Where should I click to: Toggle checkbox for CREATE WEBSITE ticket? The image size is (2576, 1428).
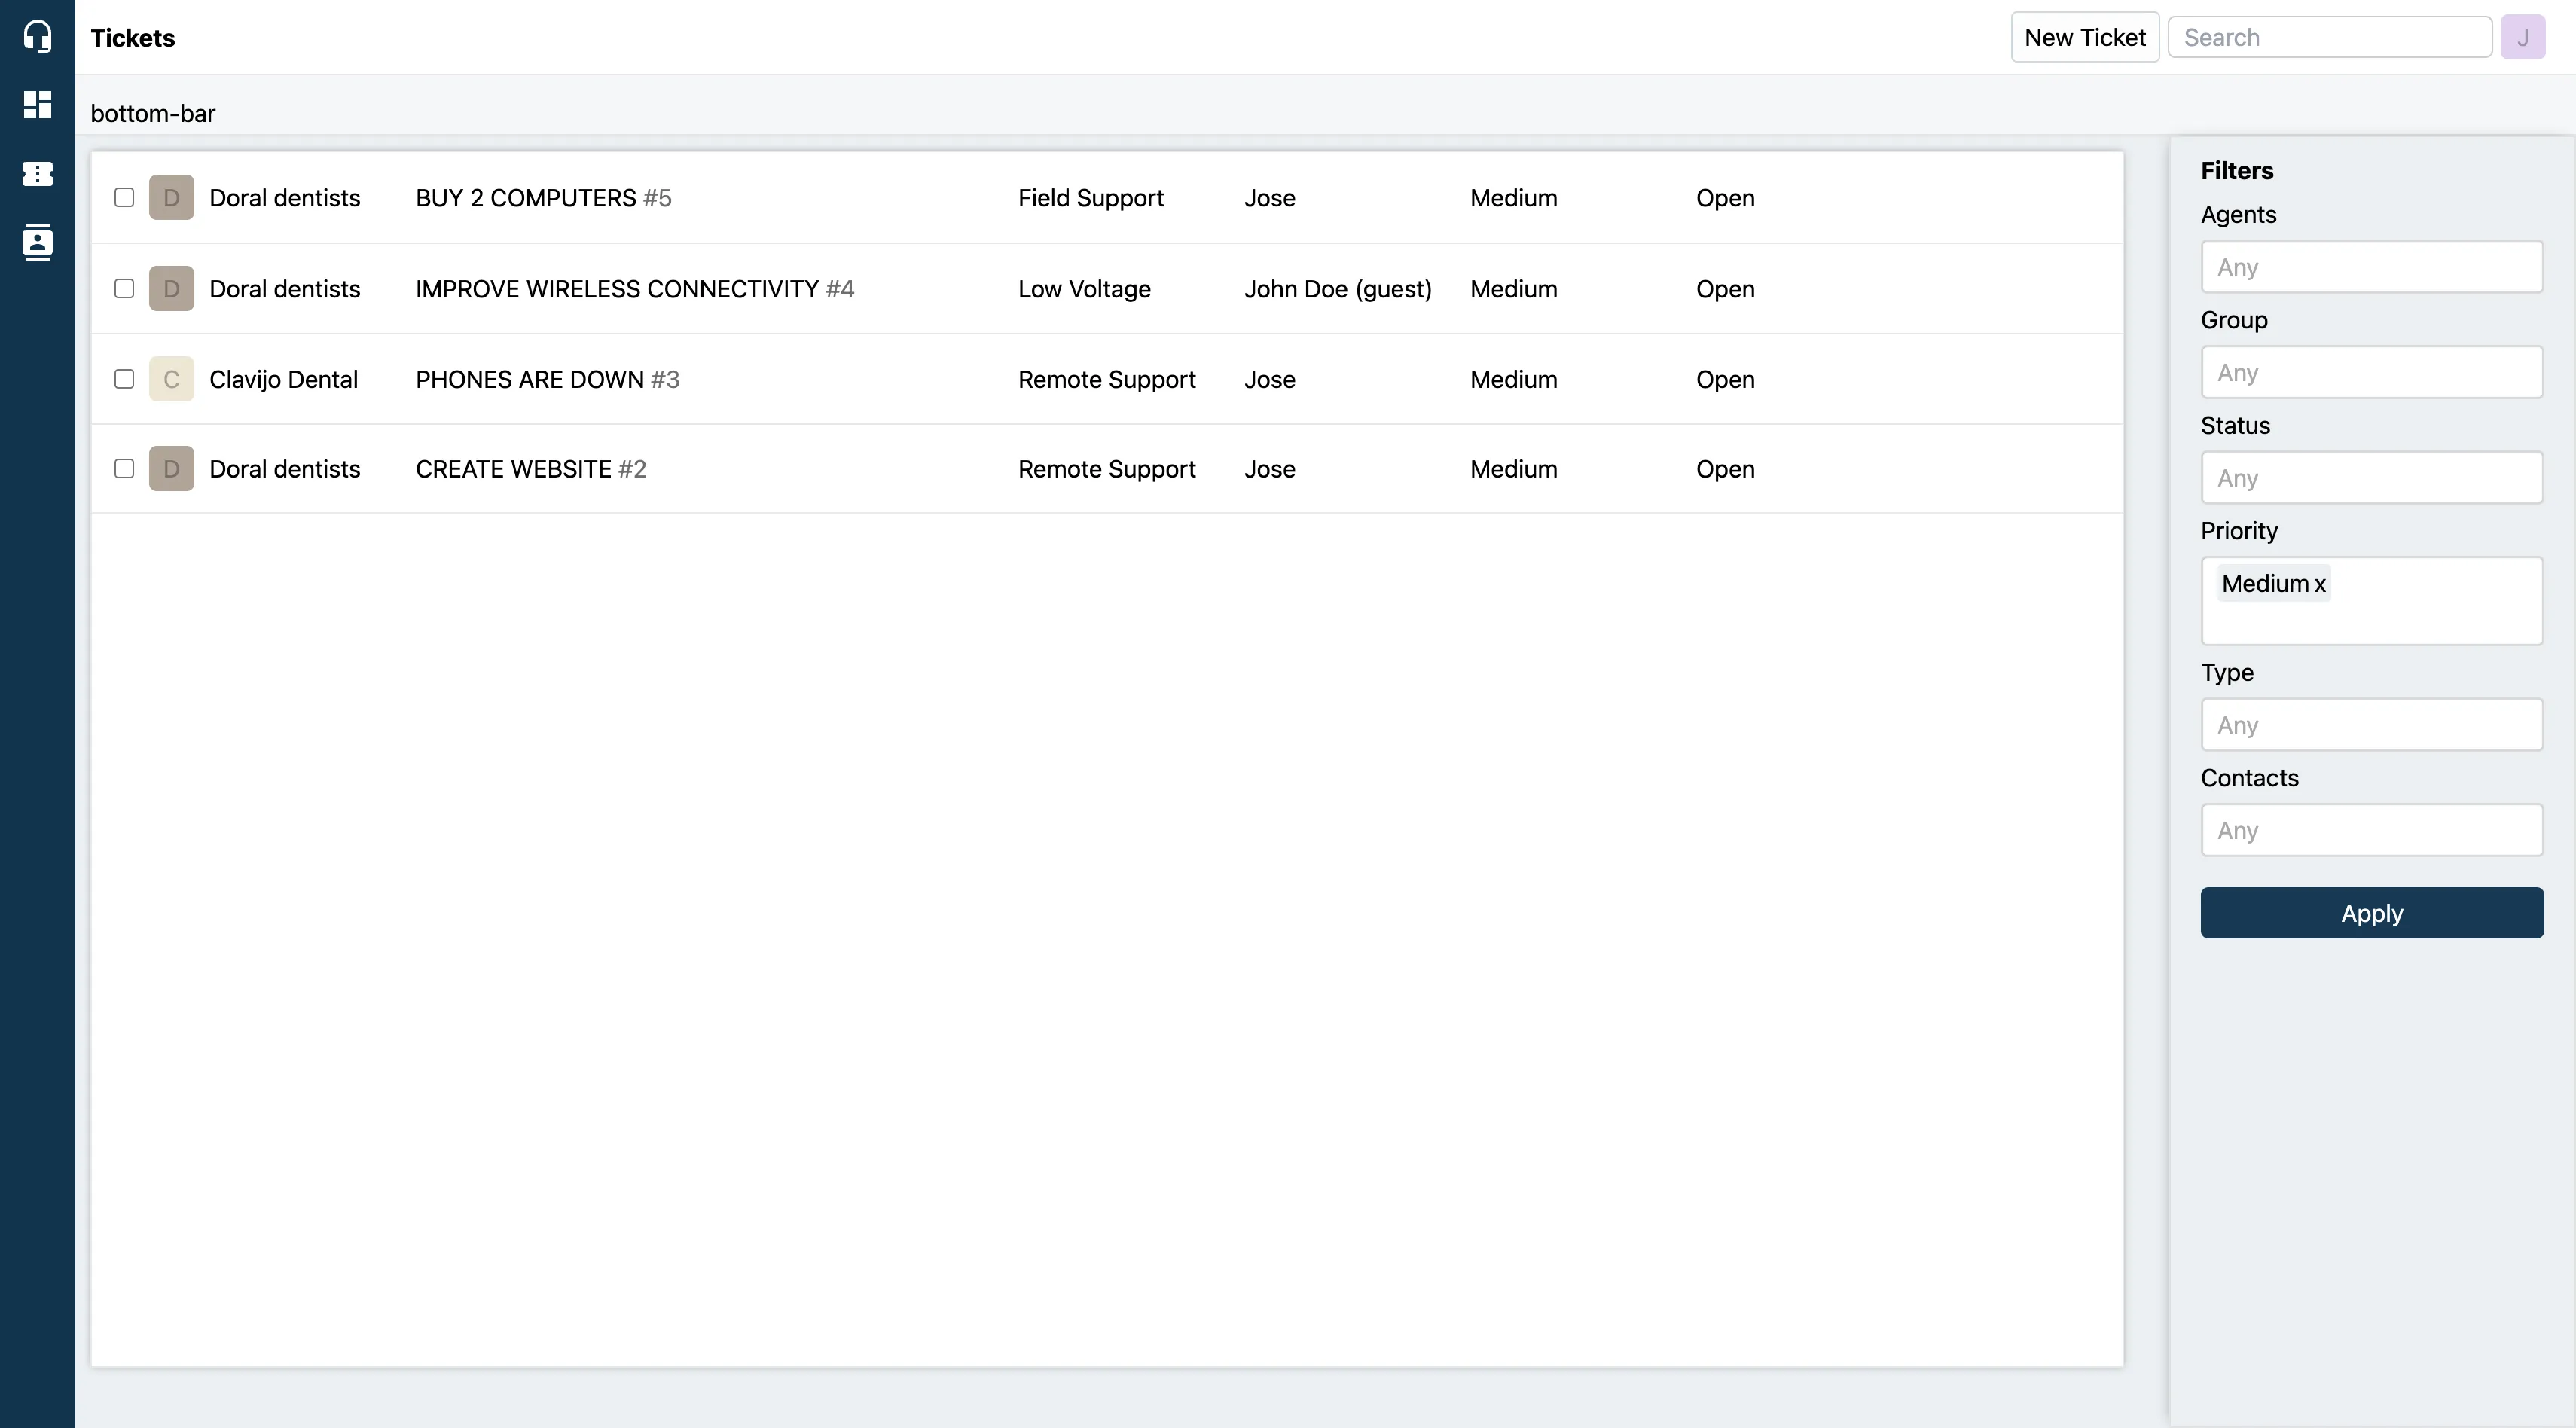coord(125,468)
